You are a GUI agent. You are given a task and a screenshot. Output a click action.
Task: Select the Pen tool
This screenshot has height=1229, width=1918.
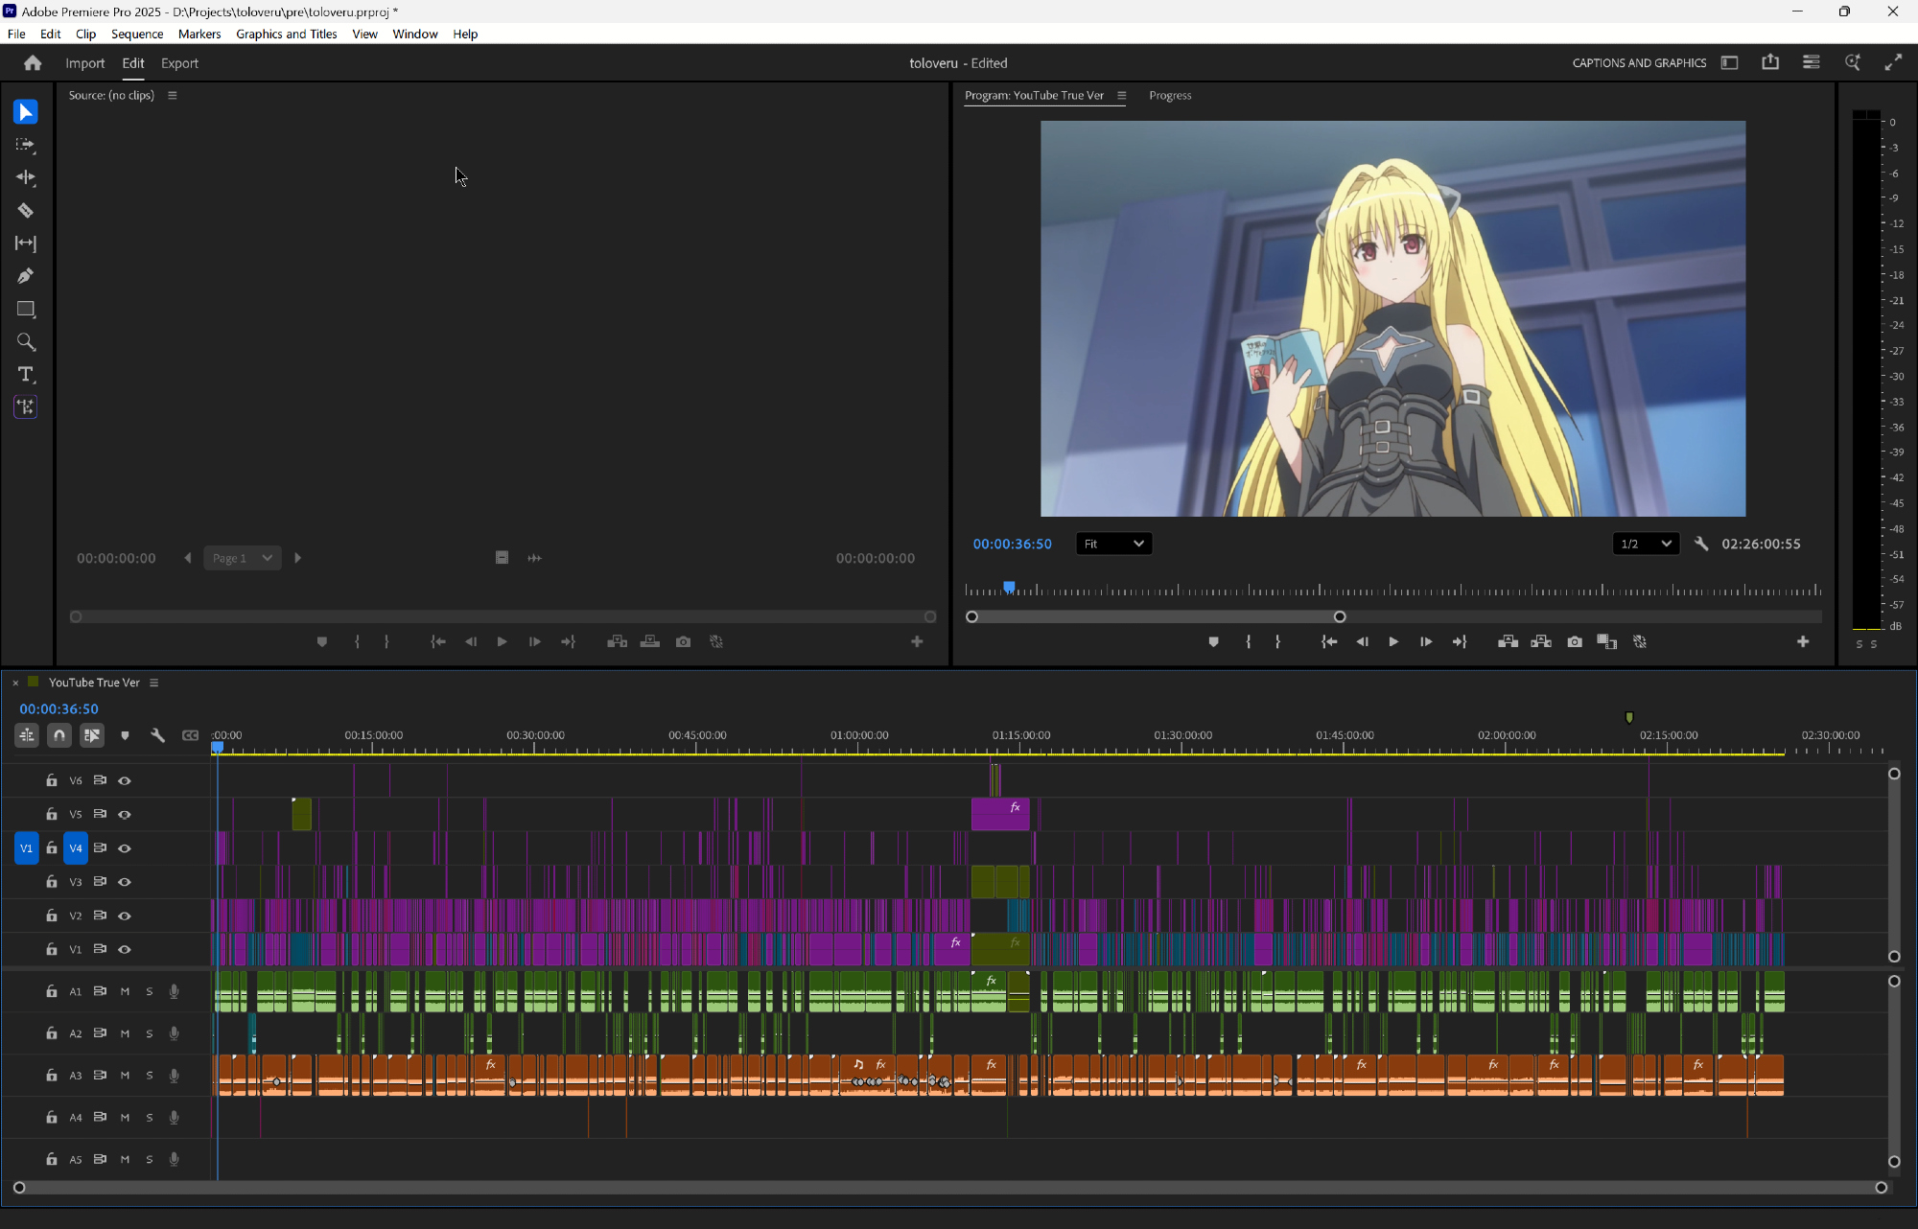click(26, 276)
